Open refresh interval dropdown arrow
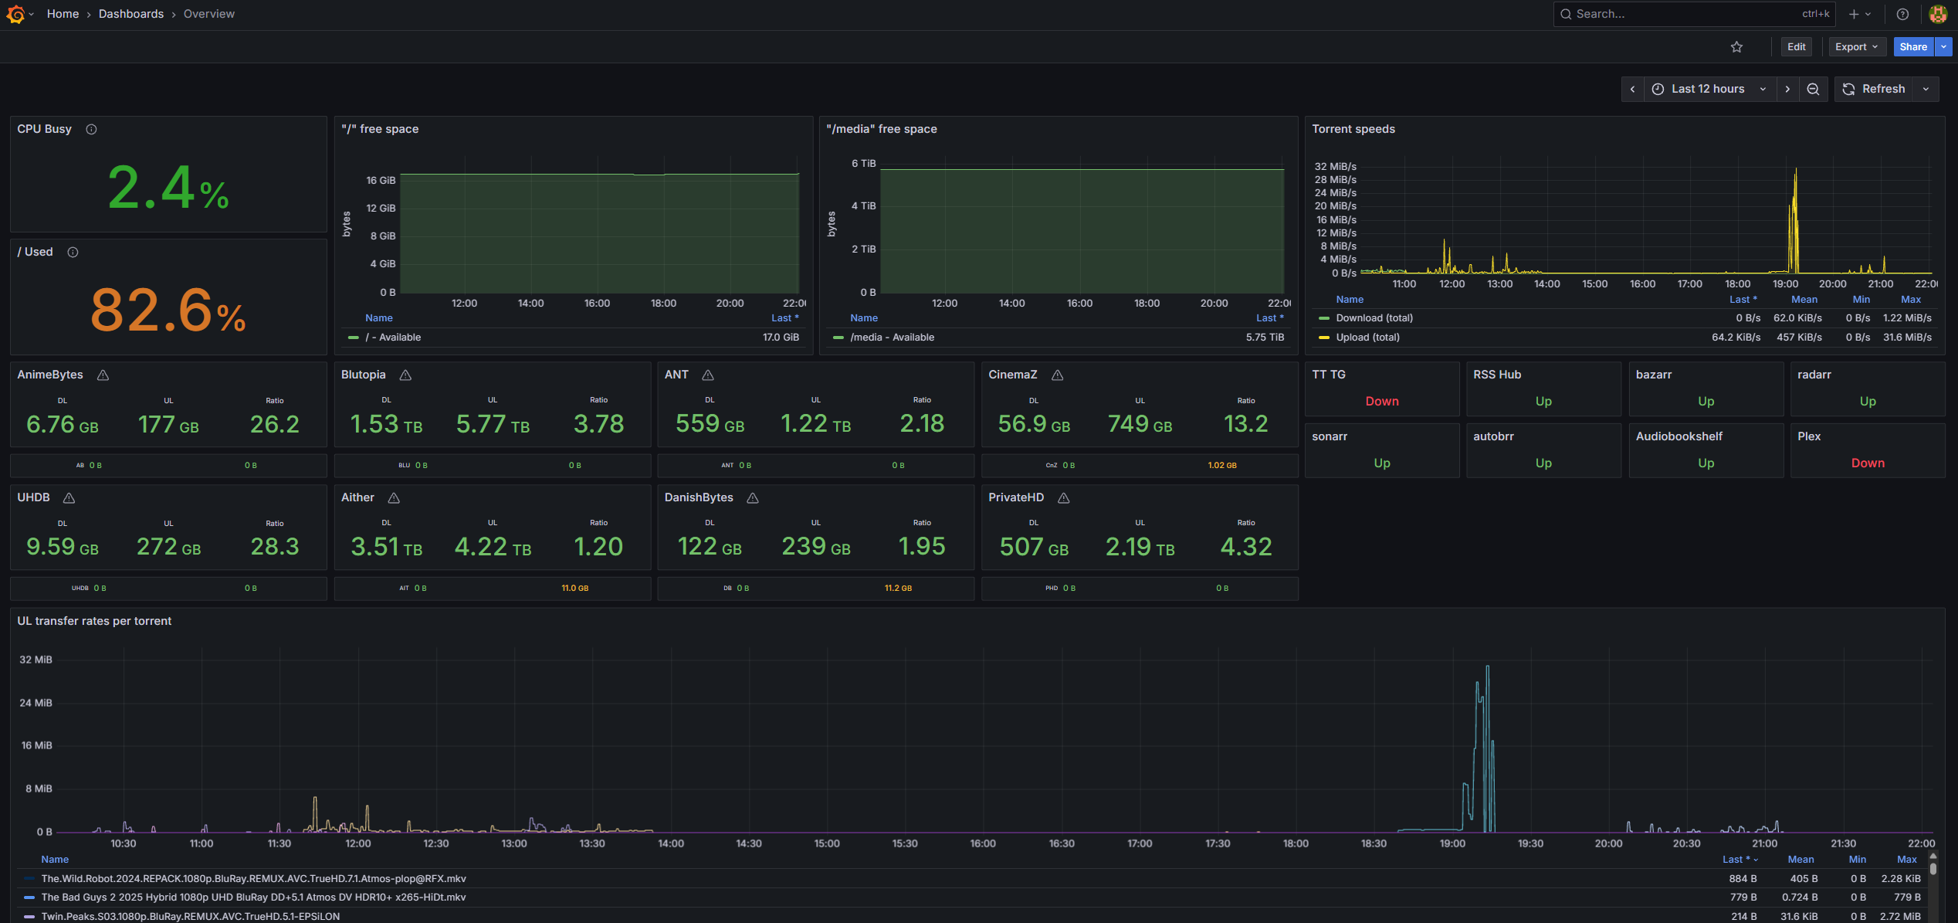 click(1926, 89)
